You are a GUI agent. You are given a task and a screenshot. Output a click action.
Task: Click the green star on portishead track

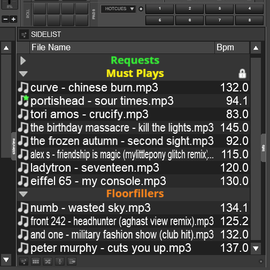(x=26, y=98)
